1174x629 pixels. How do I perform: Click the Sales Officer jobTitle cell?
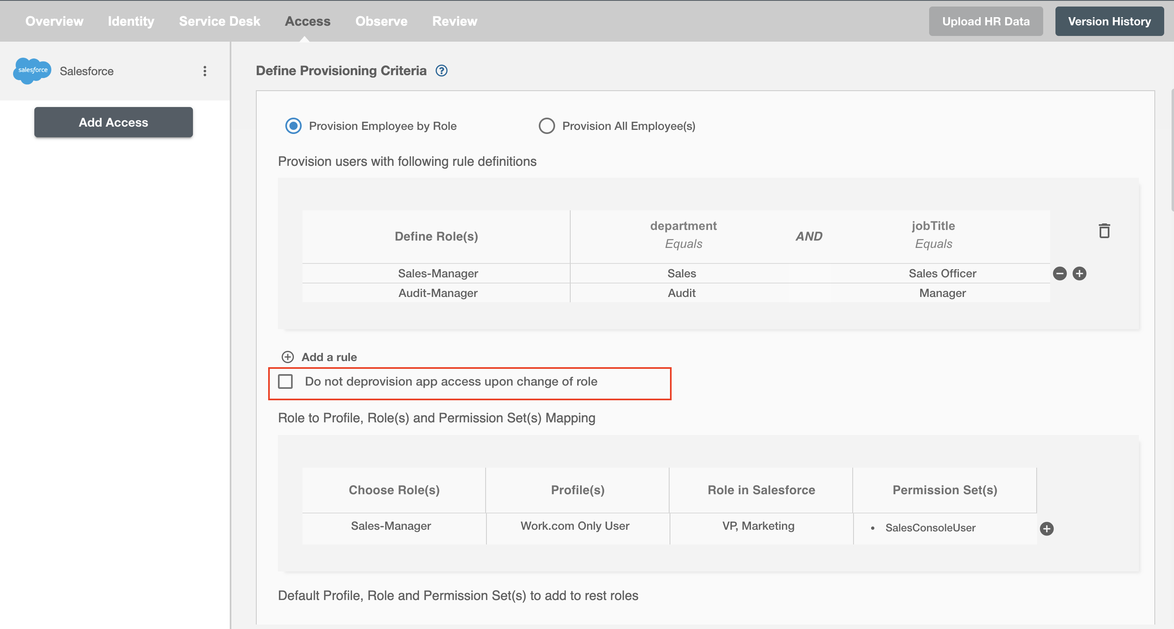tap(943, 273)
